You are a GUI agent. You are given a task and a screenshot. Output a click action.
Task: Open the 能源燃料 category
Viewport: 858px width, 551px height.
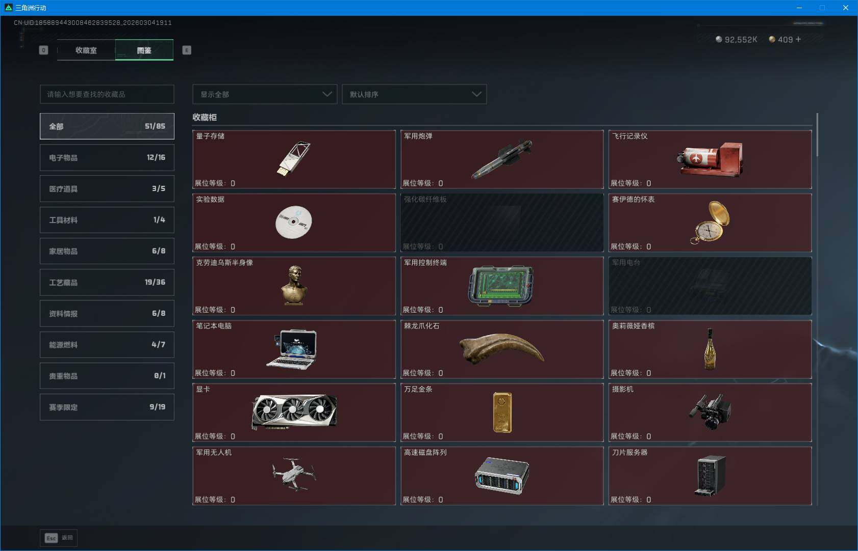point(107,345)
